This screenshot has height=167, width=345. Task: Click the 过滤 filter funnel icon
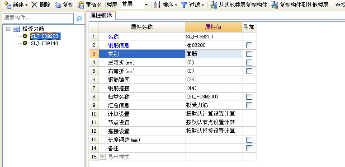184,5
